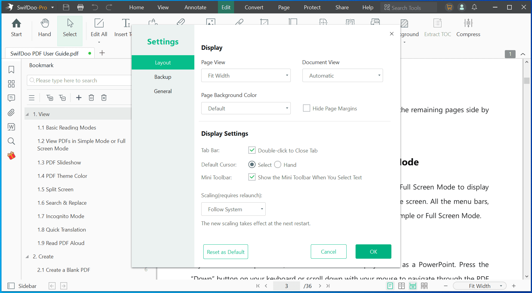Choose Select as the default cursor
The width and height of the screenshot is (532, 293).
252,164
